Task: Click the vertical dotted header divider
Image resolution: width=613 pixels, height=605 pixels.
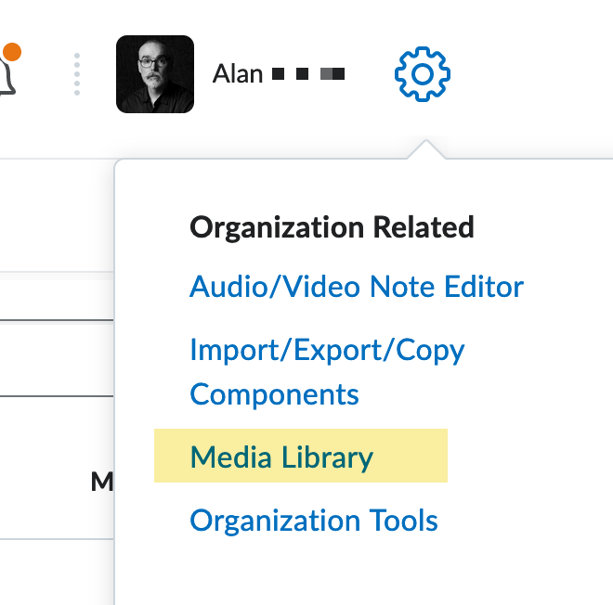Action: click(x=77, y=74)
